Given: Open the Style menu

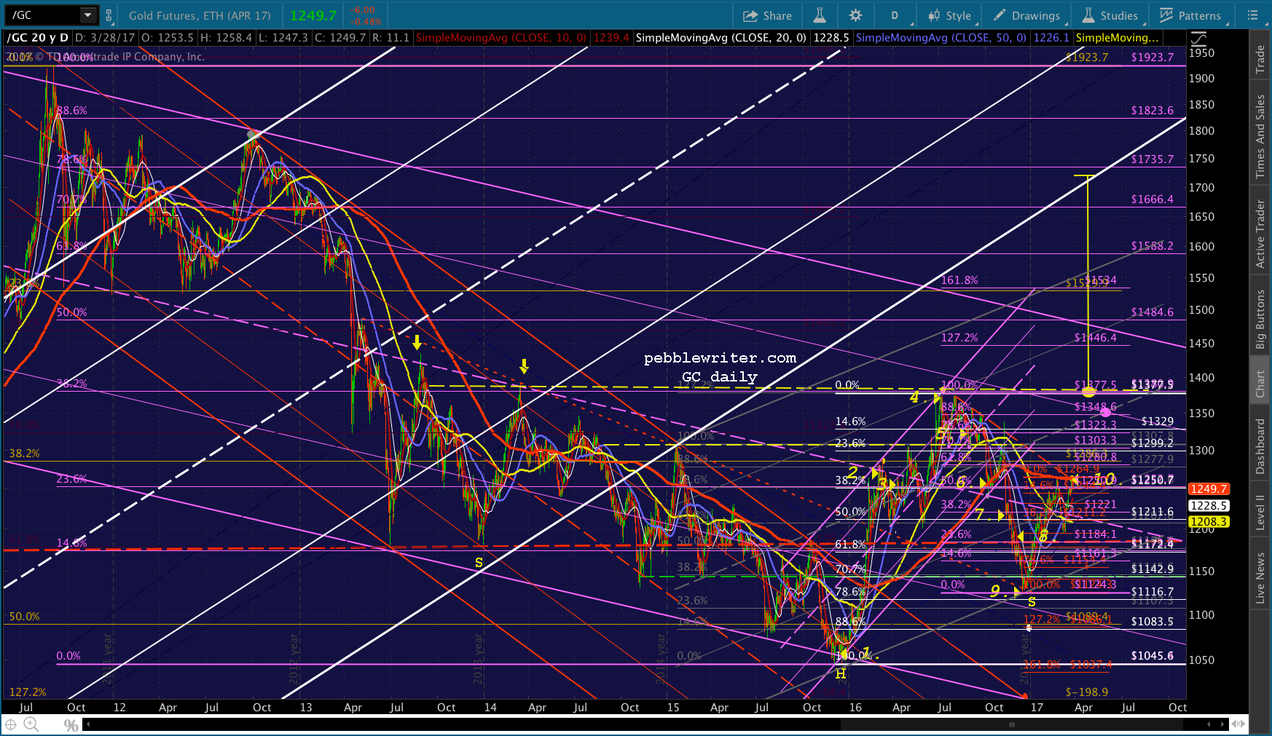Looking at the screenshot, I should 949,15.
